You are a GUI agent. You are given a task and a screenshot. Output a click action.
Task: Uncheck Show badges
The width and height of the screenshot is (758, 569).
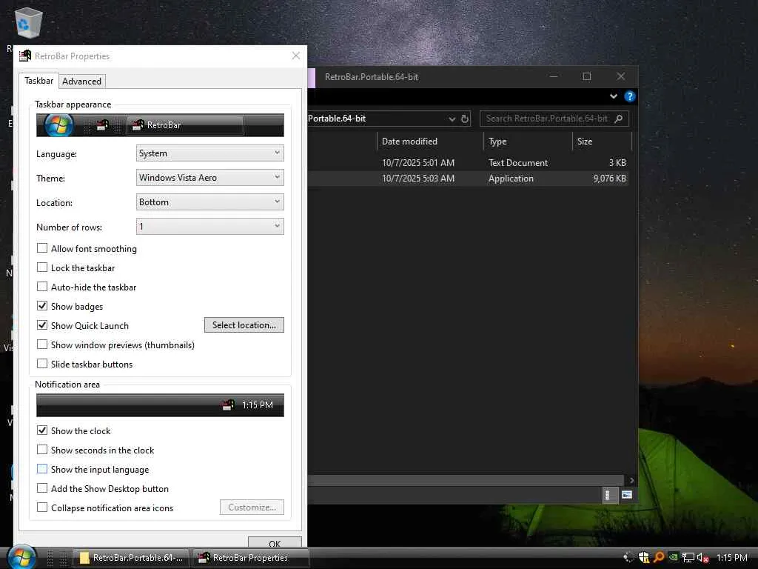42,306
